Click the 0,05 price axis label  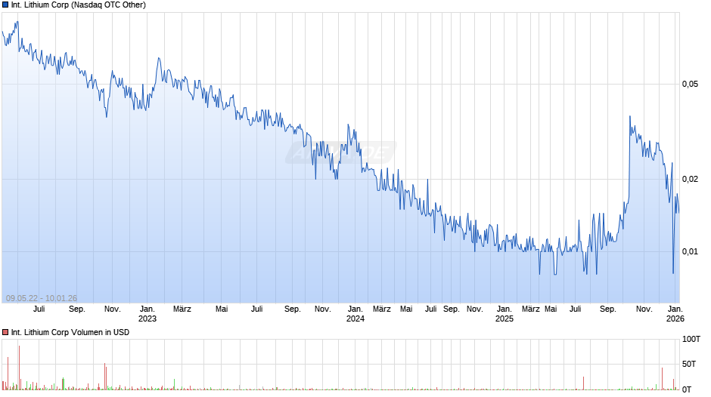[x=690, y=85]
